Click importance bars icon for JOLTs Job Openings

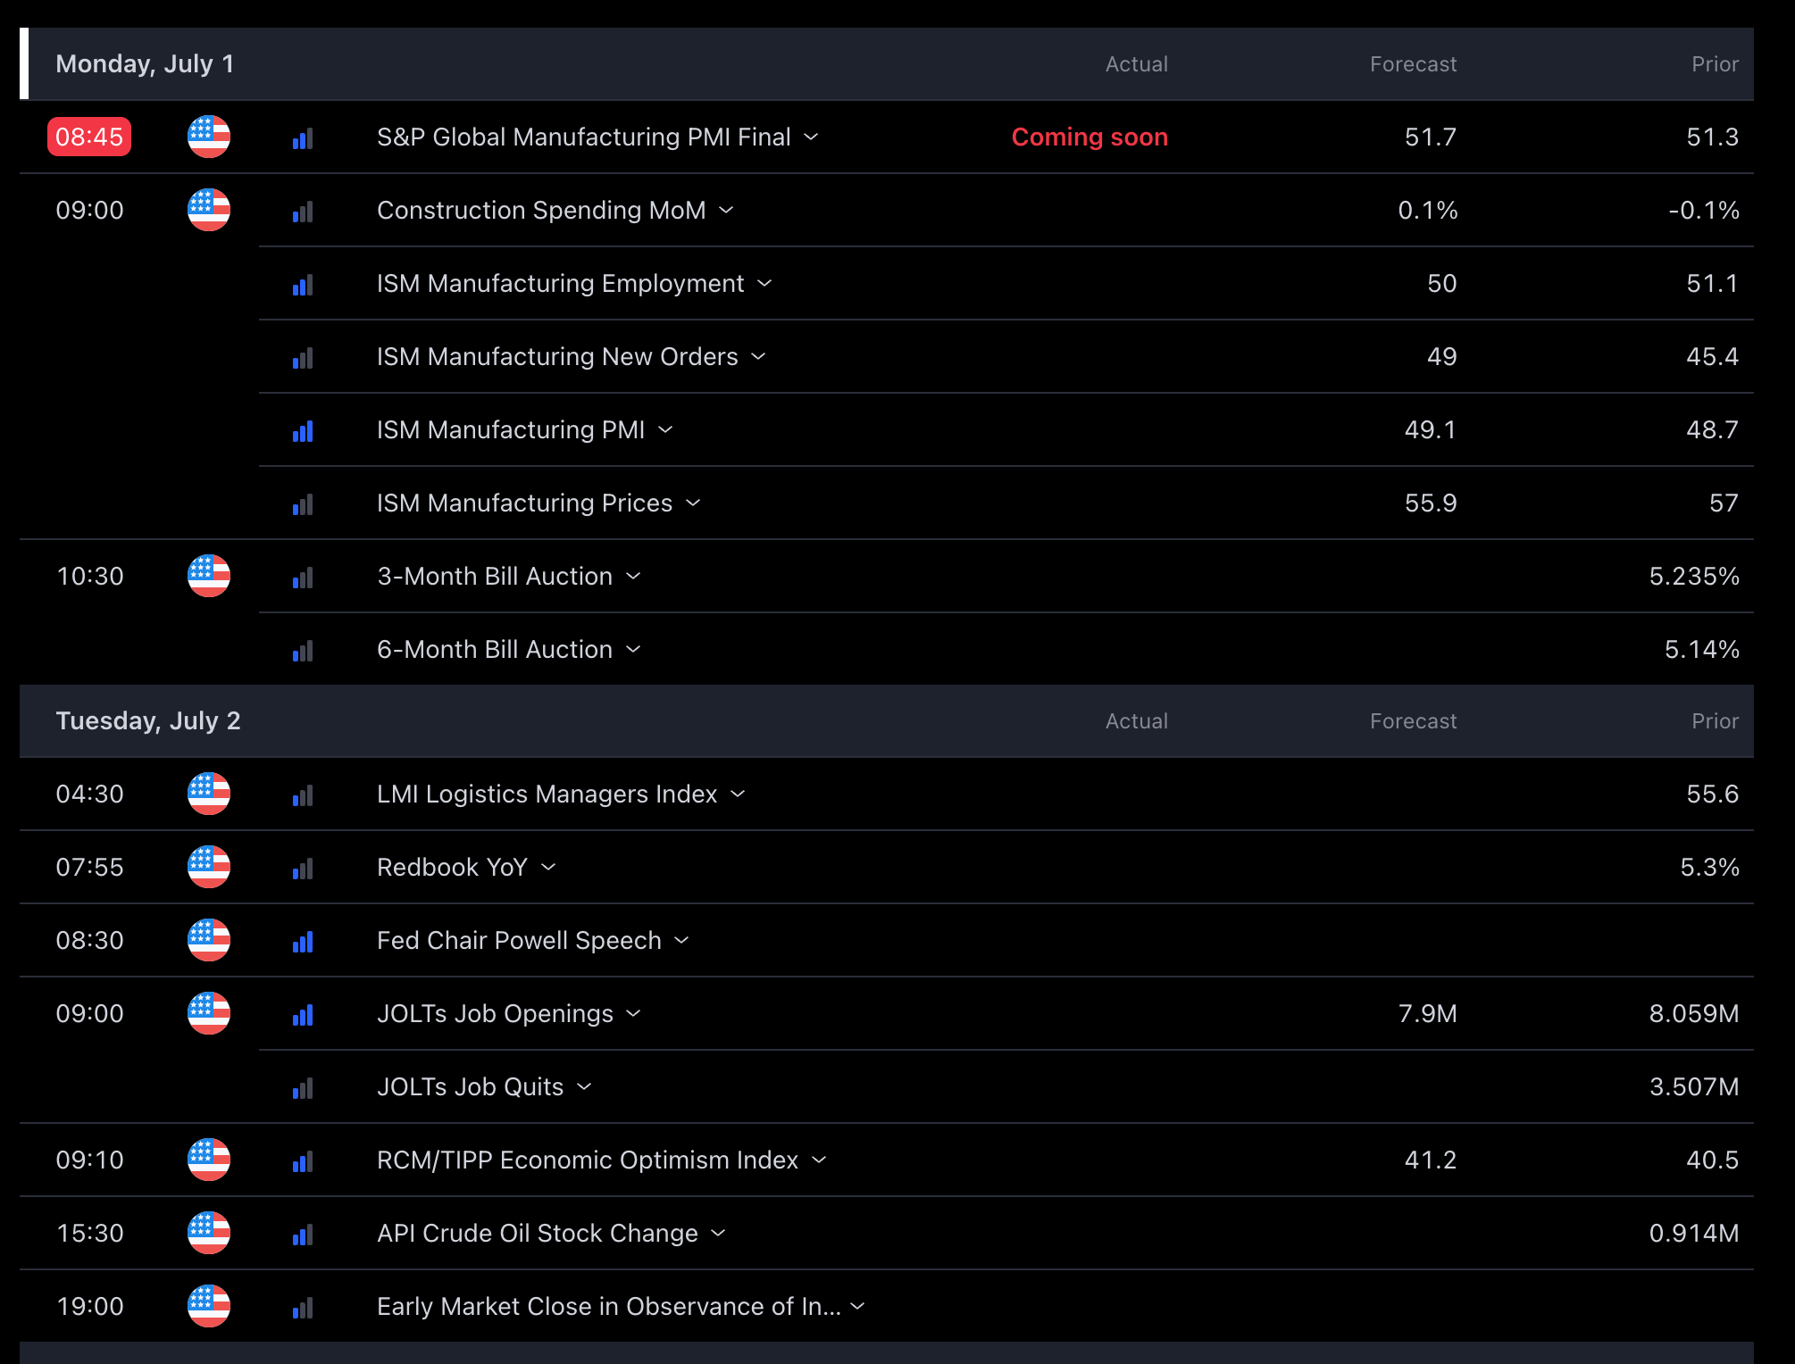[x=303, y=1015]
